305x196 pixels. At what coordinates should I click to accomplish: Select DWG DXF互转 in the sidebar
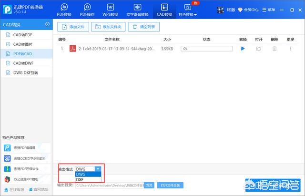point(27,72)
